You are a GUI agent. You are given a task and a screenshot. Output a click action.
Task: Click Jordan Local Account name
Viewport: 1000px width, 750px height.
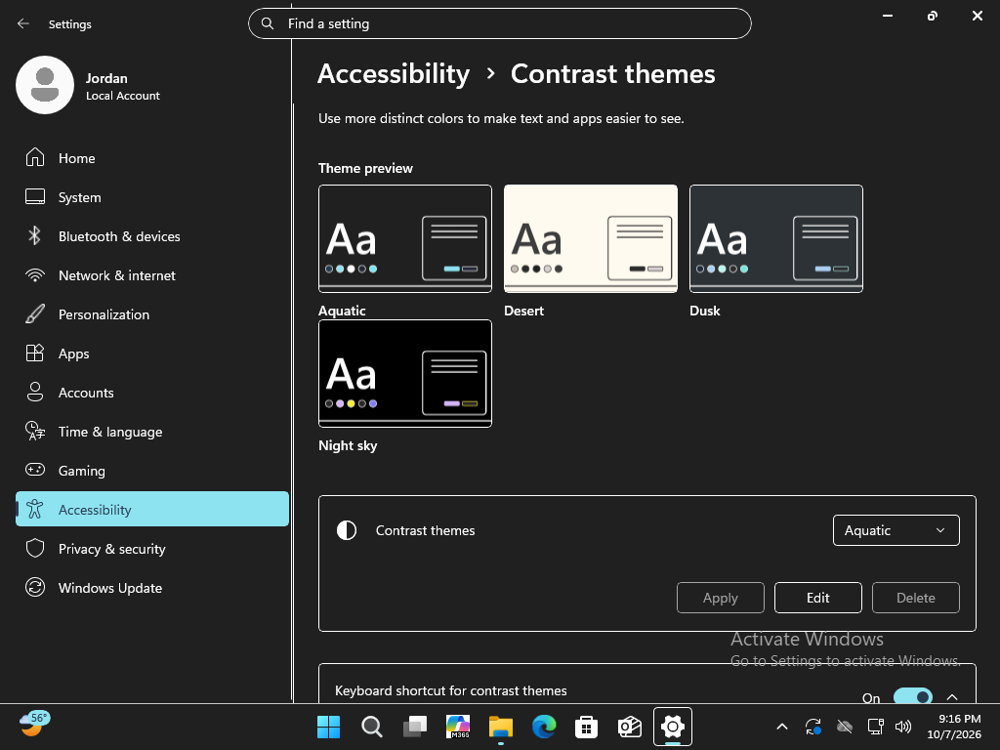[x=122, y=86]
